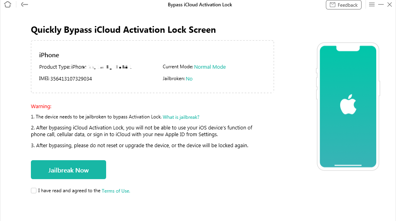Click the iPhone device name heading

(49, 55)
